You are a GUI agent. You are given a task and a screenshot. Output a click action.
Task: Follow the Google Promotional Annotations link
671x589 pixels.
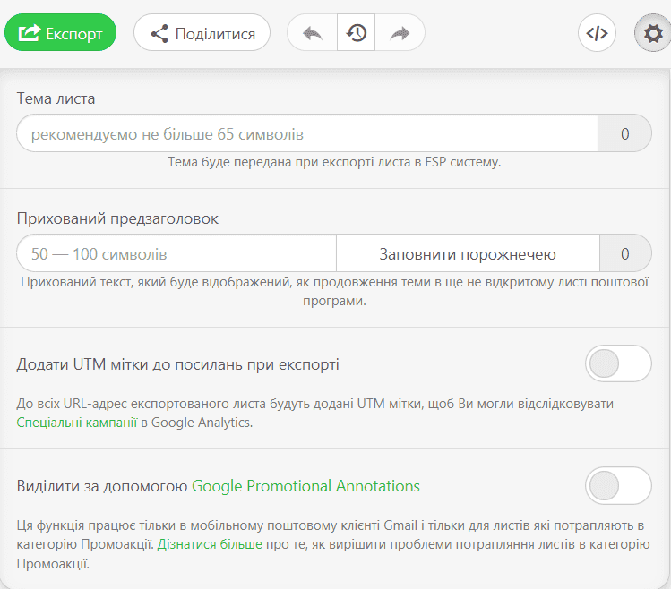tap(305, 486)
